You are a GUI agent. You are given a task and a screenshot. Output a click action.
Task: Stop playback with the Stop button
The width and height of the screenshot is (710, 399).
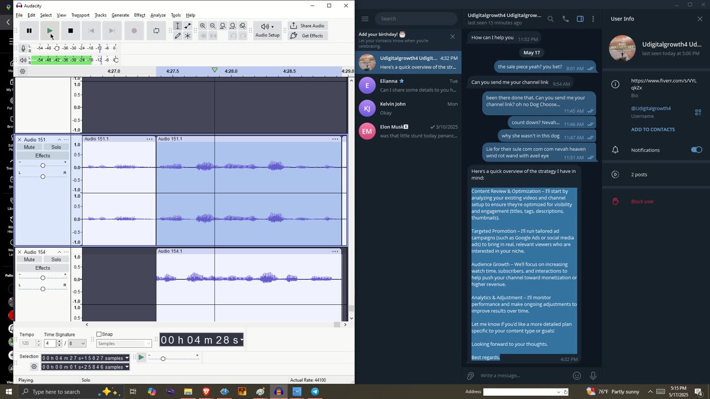(70, 30)
